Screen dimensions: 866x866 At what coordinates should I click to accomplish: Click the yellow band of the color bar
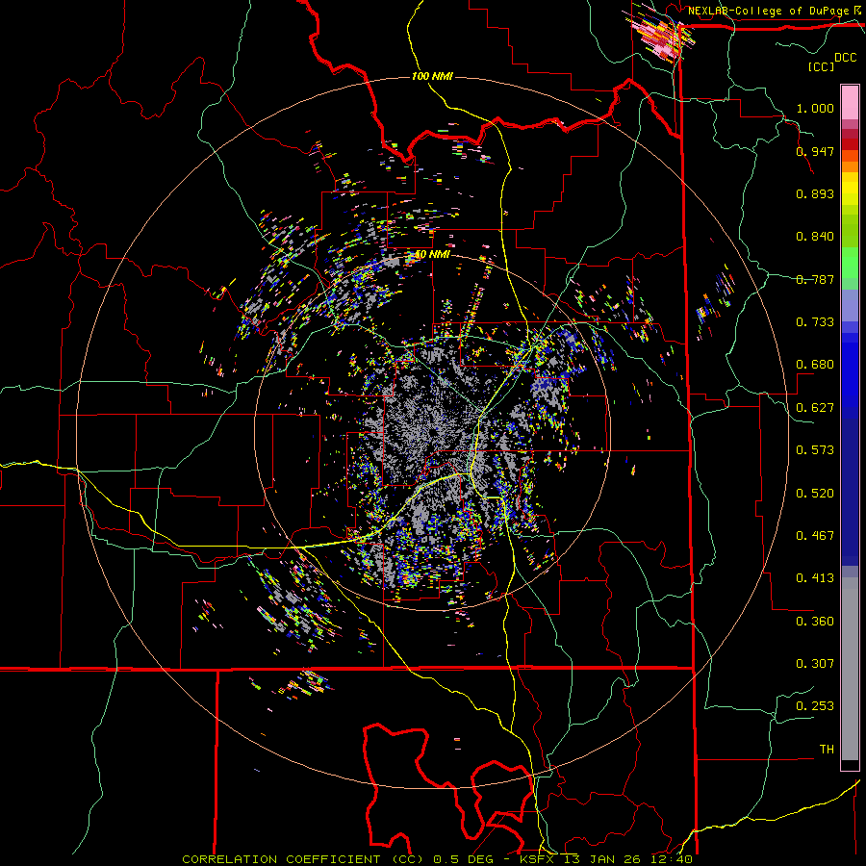pyautogui.click(x=850, y=190)
